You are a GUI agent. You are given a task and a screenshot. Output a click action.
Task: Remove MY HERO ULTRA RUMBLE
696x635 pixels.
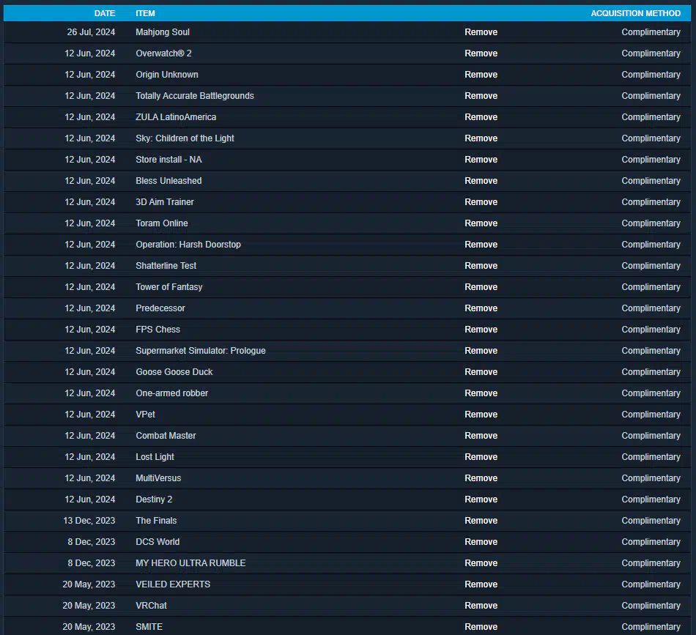pos(481,563)
